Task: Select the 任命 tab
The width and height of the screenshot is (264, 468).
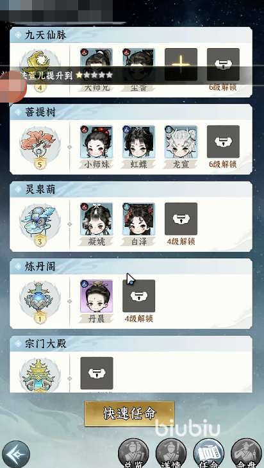Action: pyautogui.click(x=208, y=454)
